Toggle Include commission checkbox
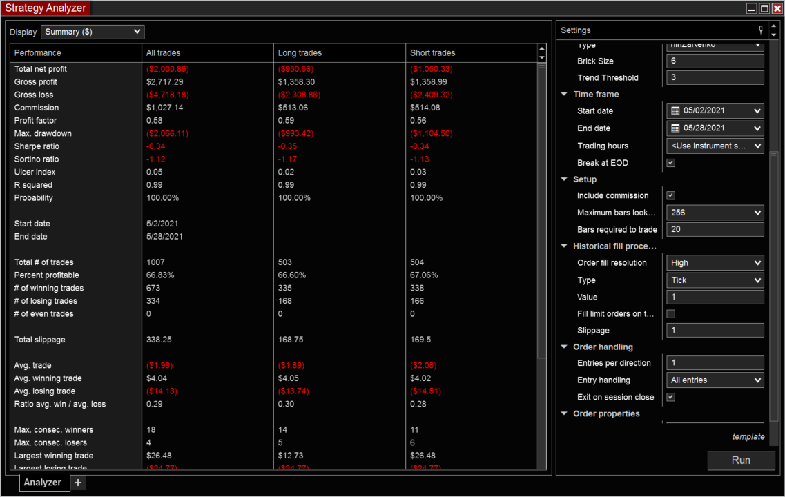The image size is (785, 497). (671, 196)
